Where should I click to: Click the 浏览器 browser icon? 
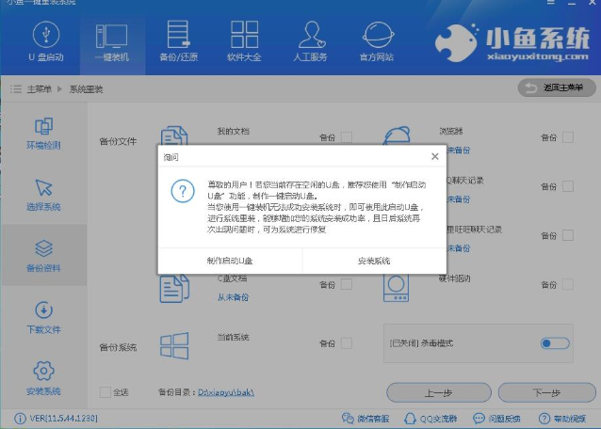point(397,135)
